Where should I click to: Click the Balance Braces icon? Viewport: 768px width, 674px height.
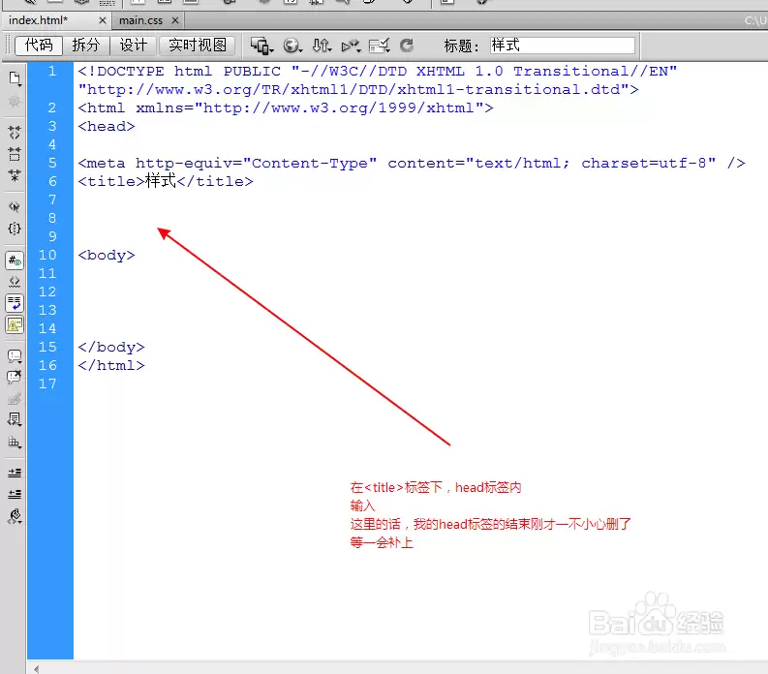(x=15, y=229)
